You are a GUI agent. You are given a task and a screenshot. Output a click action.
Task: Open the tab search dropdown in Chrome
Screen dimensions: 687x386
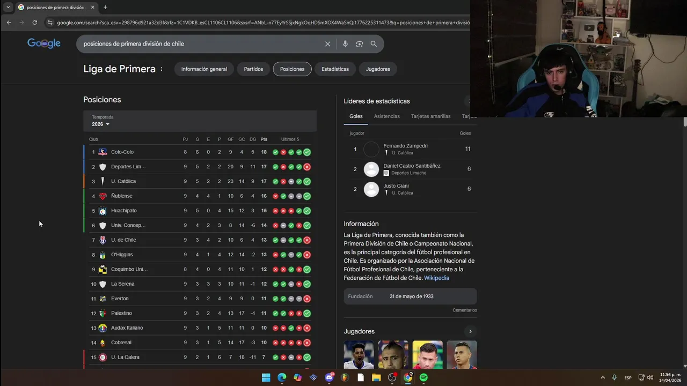(x=8, y=8)
